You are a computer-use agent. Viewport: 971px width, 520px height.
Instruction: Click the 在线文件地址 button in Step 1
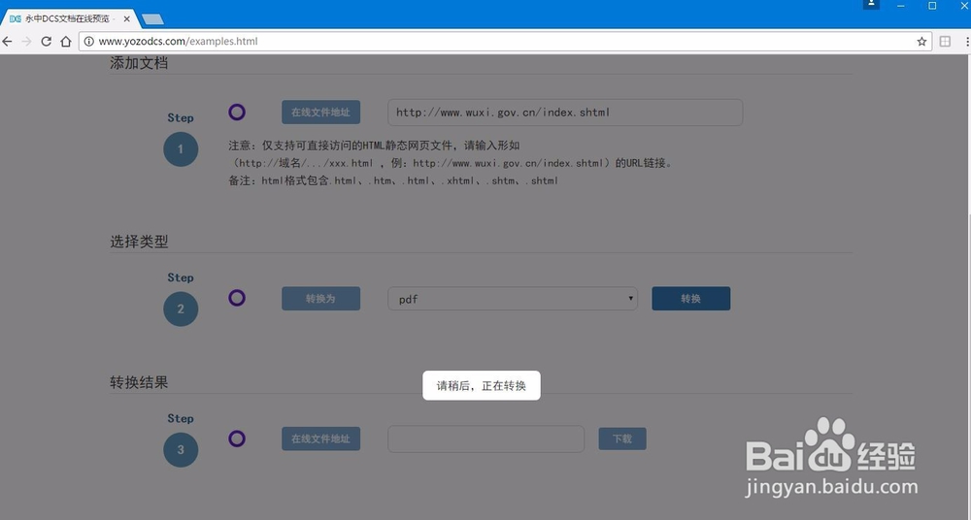click(320, 112)
